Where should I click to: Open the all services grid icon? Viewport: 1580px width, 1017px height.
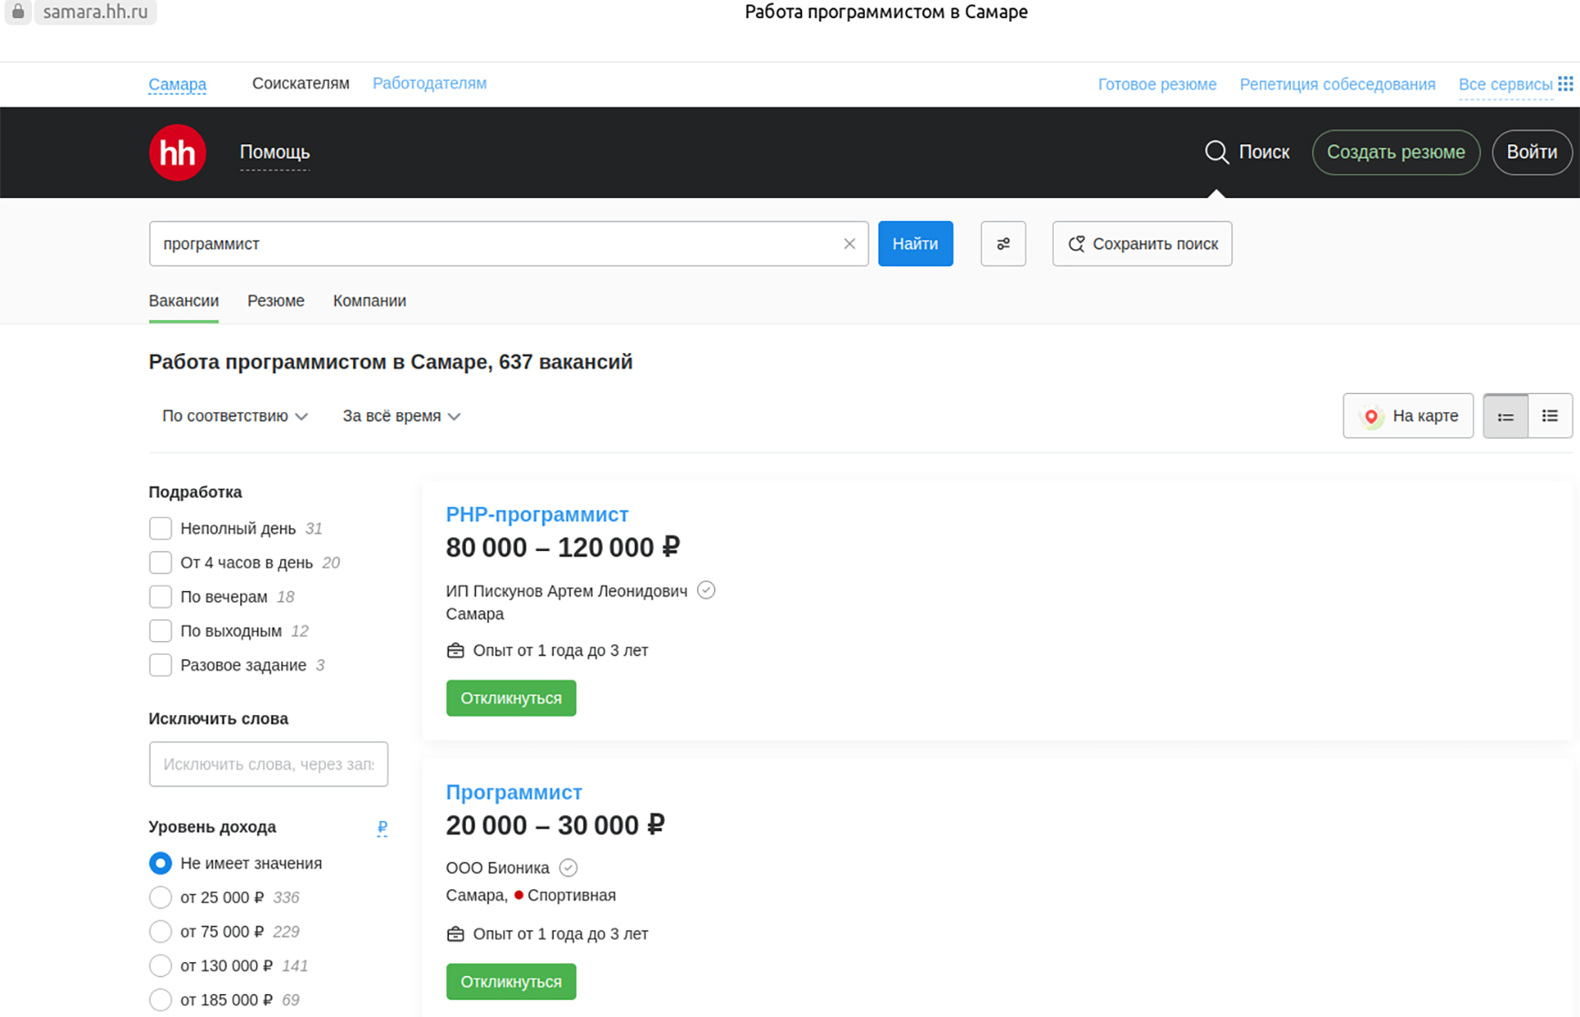click(x=1565, y=84)
